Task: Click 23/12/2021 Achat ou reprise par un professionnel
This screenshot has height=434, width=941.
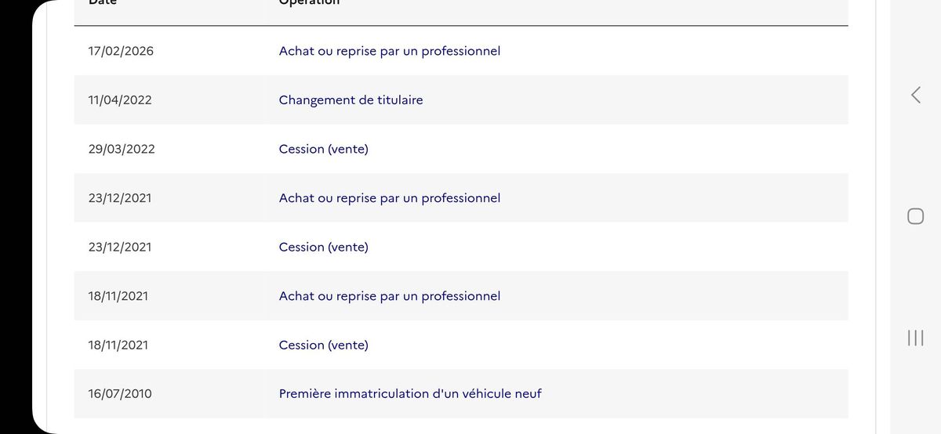Action: [389, 198]
